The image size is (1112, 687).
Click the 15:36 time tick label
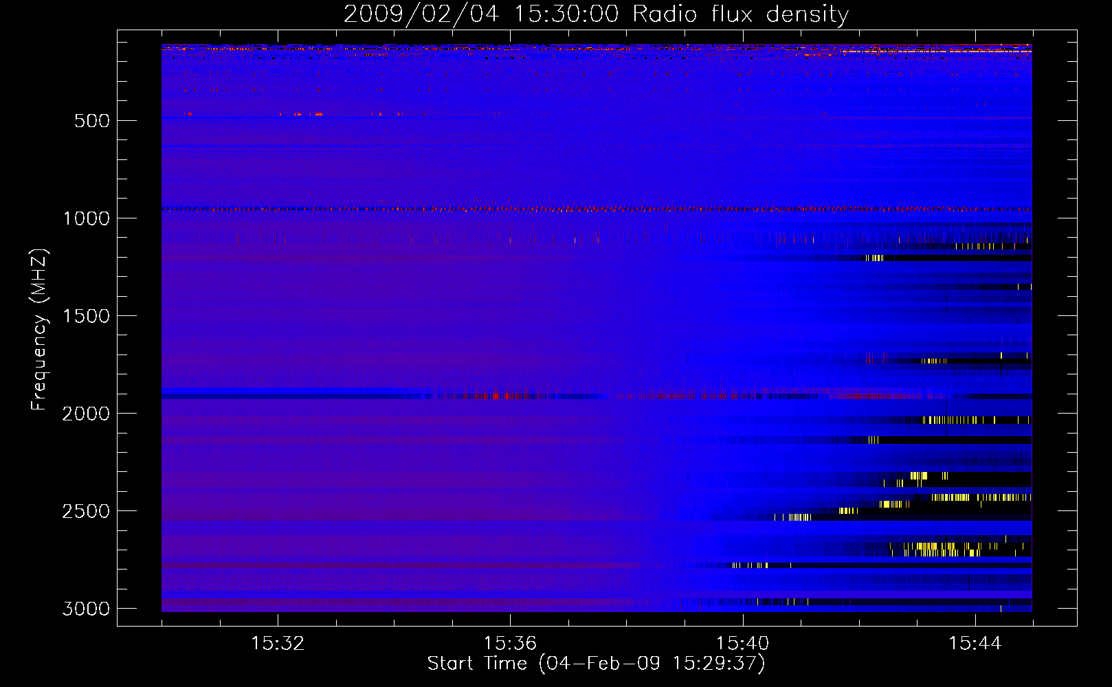[510, 643]
